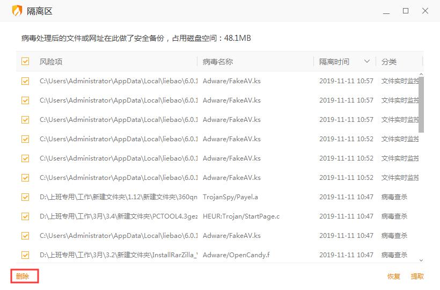The height and width of the screenshot is (290, 440).
Task: Click the orange shield app logo
Action: [x=17, y=11]
